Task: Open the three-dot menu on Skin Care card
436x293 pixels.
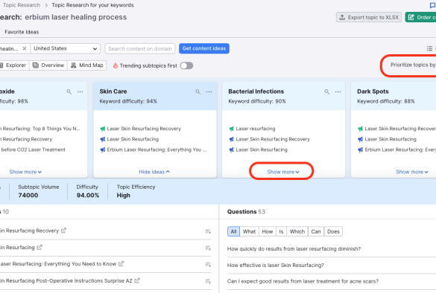Action: (x=209, y=91)
